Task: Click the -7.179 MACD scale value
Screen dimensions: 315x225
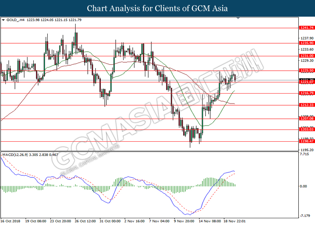Action: pos(305,216)
